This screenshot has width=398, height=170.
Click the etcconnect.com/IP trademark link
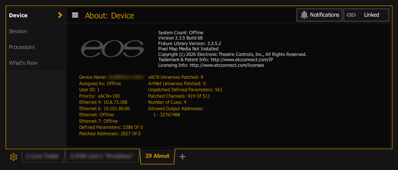click(x=242, y=60)
